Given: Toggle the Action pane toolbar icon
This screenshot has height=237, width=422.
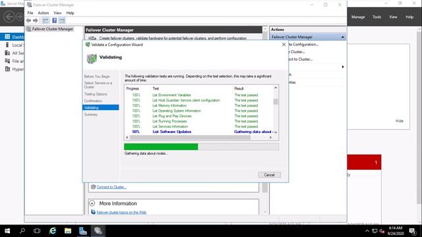Looking at the screenshot, I should coord(62,20).
